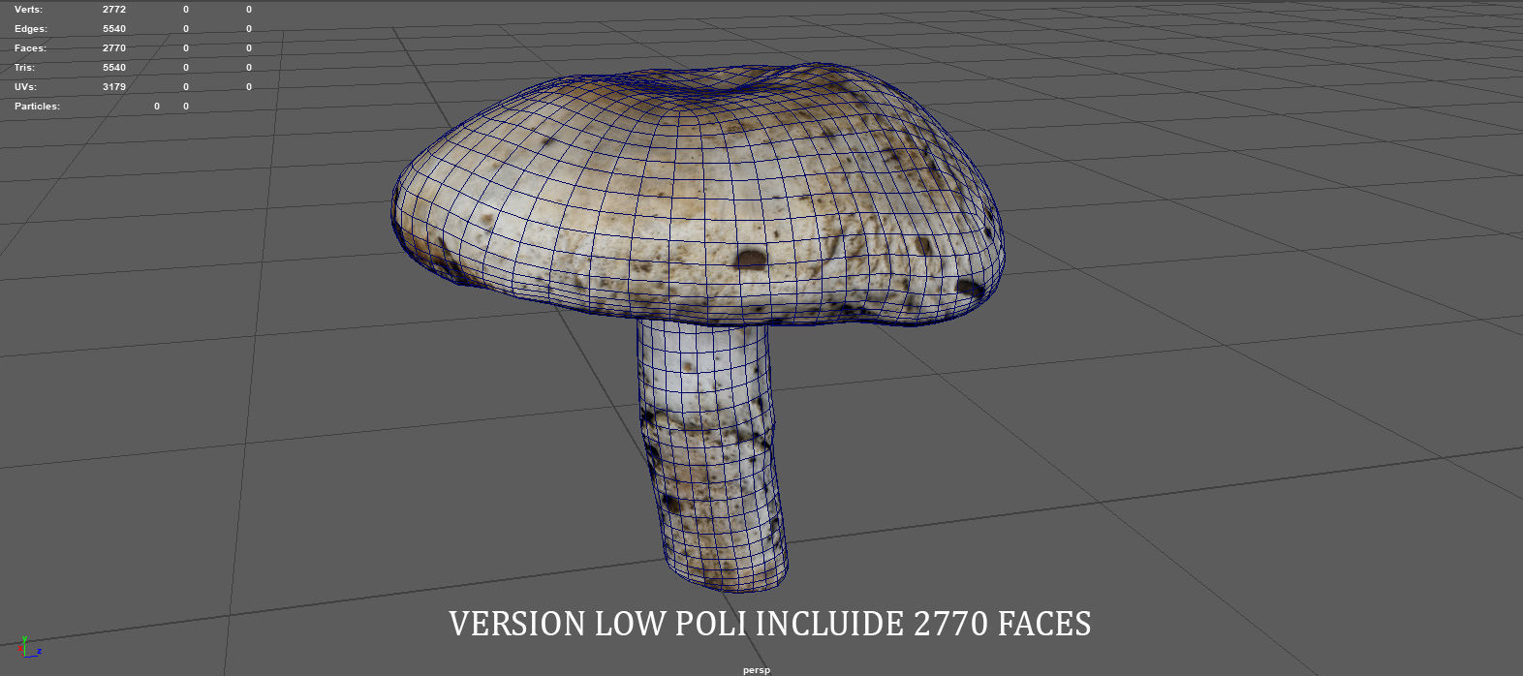Select the UVs count value 3179
This screenshot has width=1523, height=676.
click(114, 87)
